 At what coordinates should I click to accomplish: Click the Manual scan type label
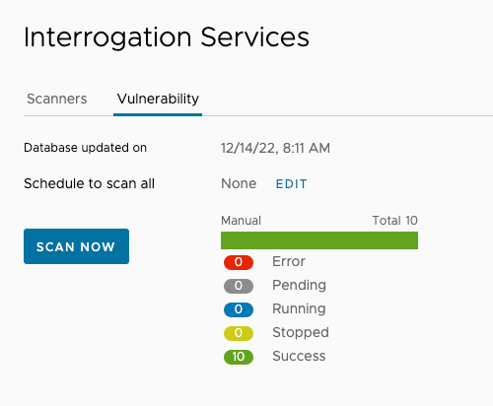(x=241, y=221)
